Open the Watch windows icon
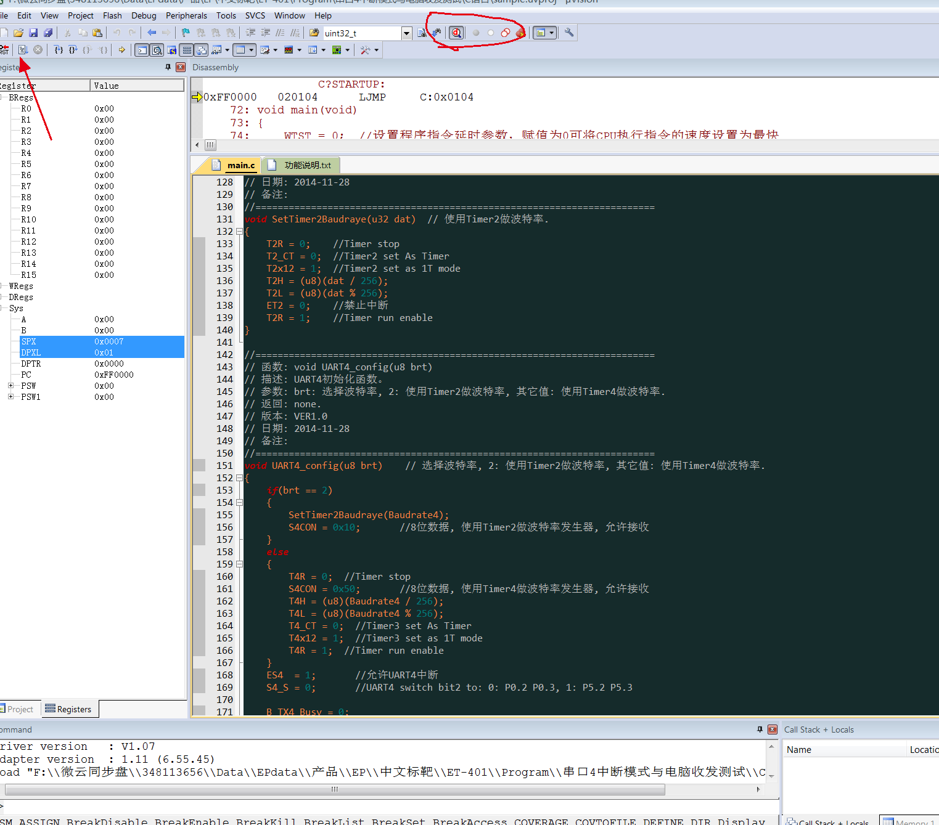Viewport: 939px width, 825px height. [x=216, y=50]
